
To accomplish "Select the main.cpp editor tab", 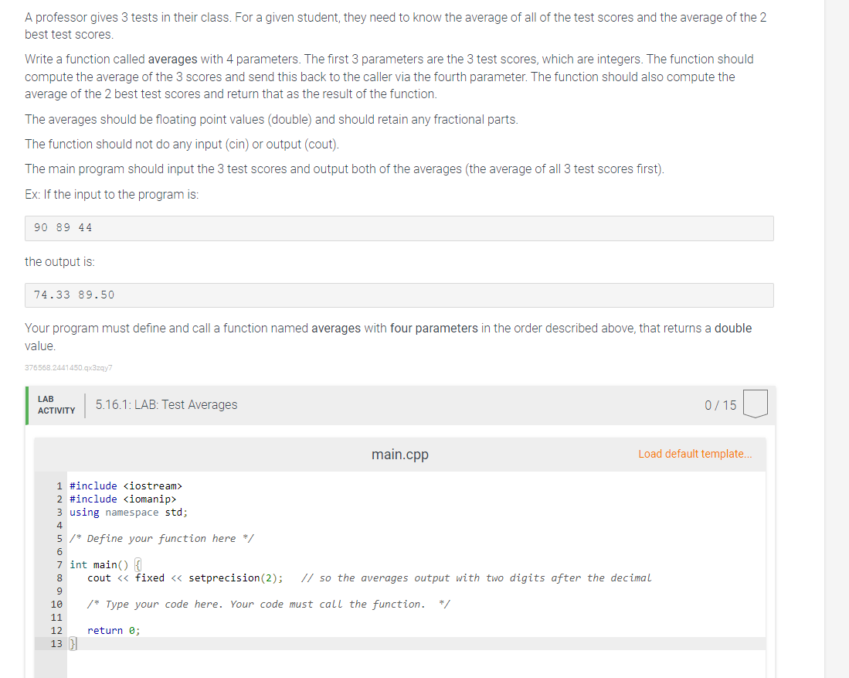I will [x=399, y=454].
